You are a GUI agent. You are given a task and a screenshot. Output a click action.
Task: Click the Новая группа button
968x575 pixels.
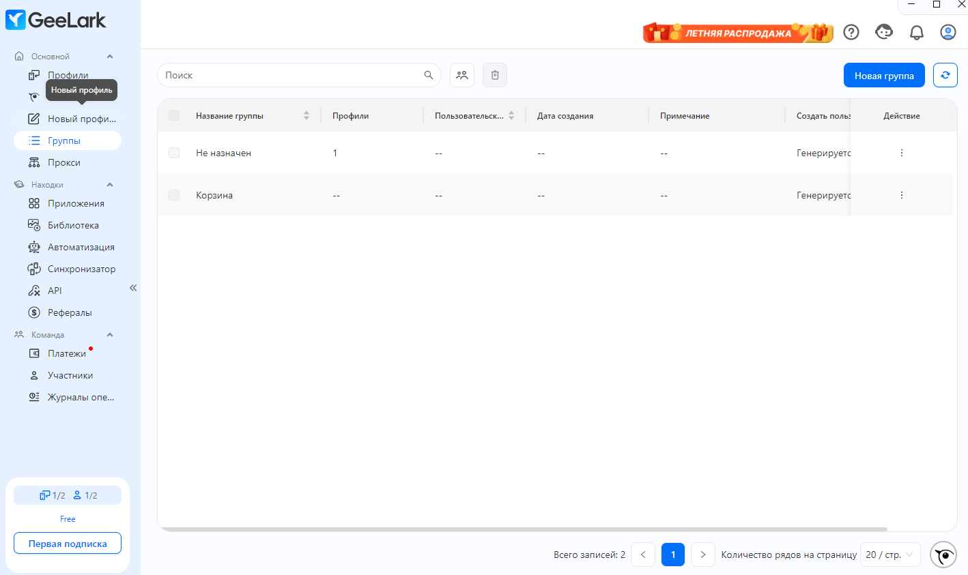(884, 75)
